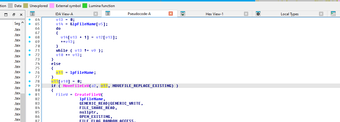Close the Local Types tab

tap(321, 14)
